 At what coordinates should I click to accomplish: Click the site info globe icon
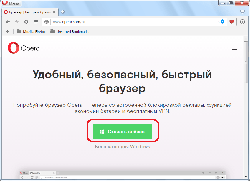(47, 22)
